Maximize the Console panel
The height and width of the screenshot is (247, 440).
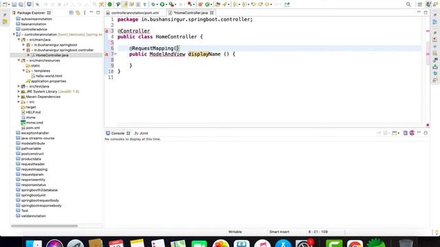point(426,133)
